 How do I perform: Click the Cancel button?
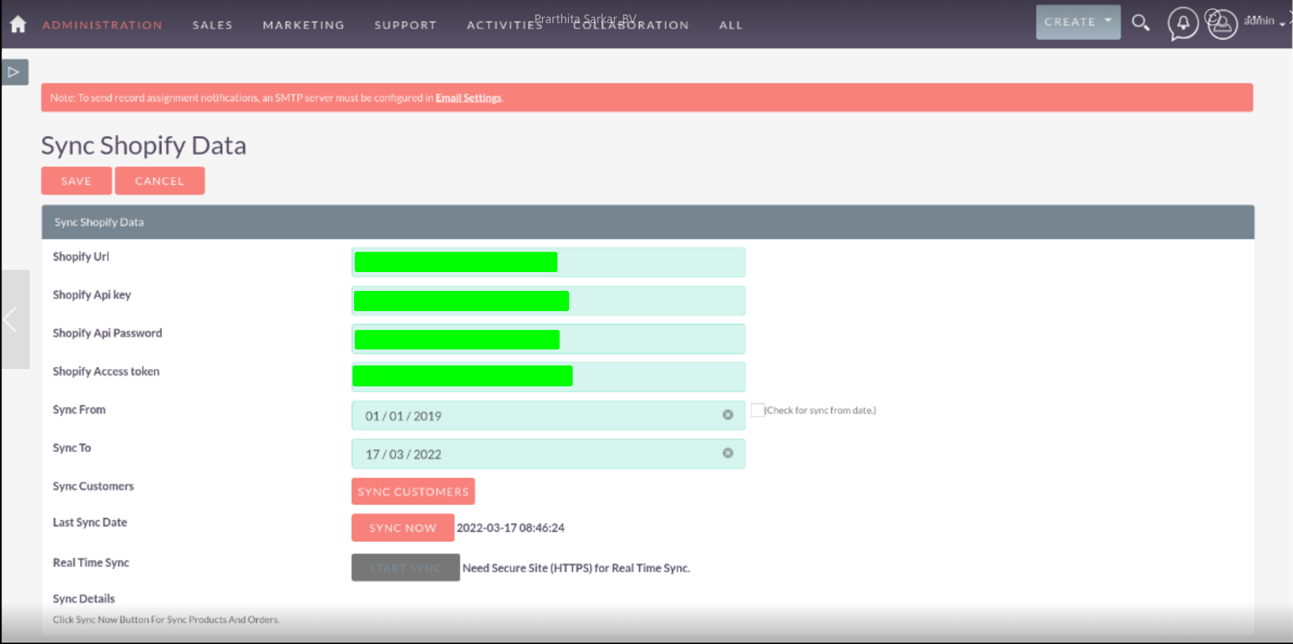(159, 181)
